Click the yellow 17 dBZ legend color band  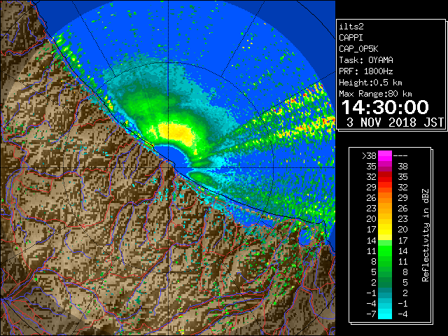[x=385, y=230]
